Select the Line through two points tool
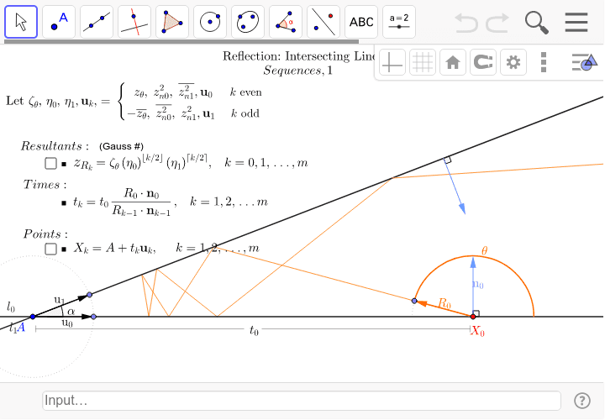Viewport: 605px width, 420px height. coord(97,22)
